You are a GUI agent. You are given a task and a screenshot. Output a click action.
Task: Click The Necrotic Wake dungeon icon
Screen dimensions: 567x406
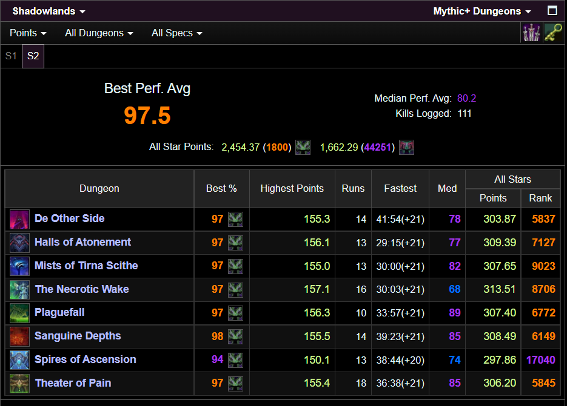click(x=19, y=289)
